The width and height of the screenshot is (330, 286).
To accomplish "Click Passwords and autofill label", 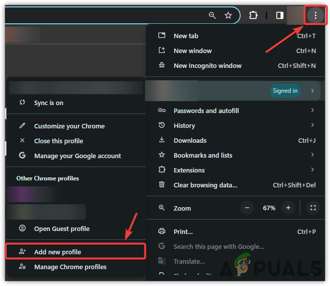I will (206, 111).
